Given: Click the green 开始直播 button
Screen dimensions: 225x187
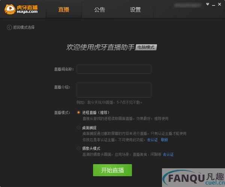Looking at the screenshot, I should coord(112,170).
